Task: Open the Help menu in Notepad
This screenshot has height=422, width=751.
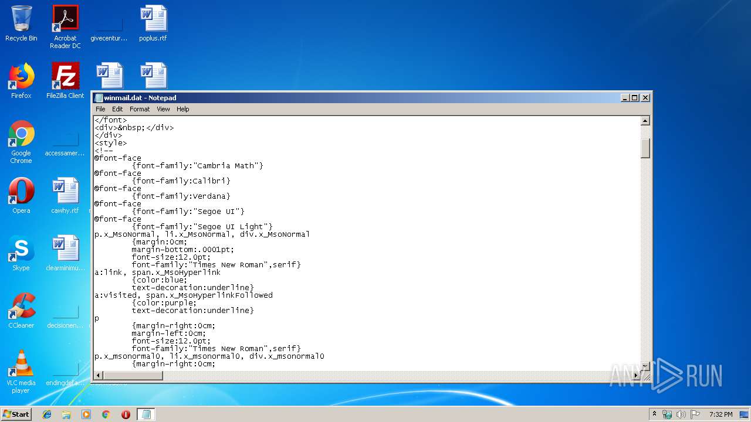Action: [x=183, y=109]
